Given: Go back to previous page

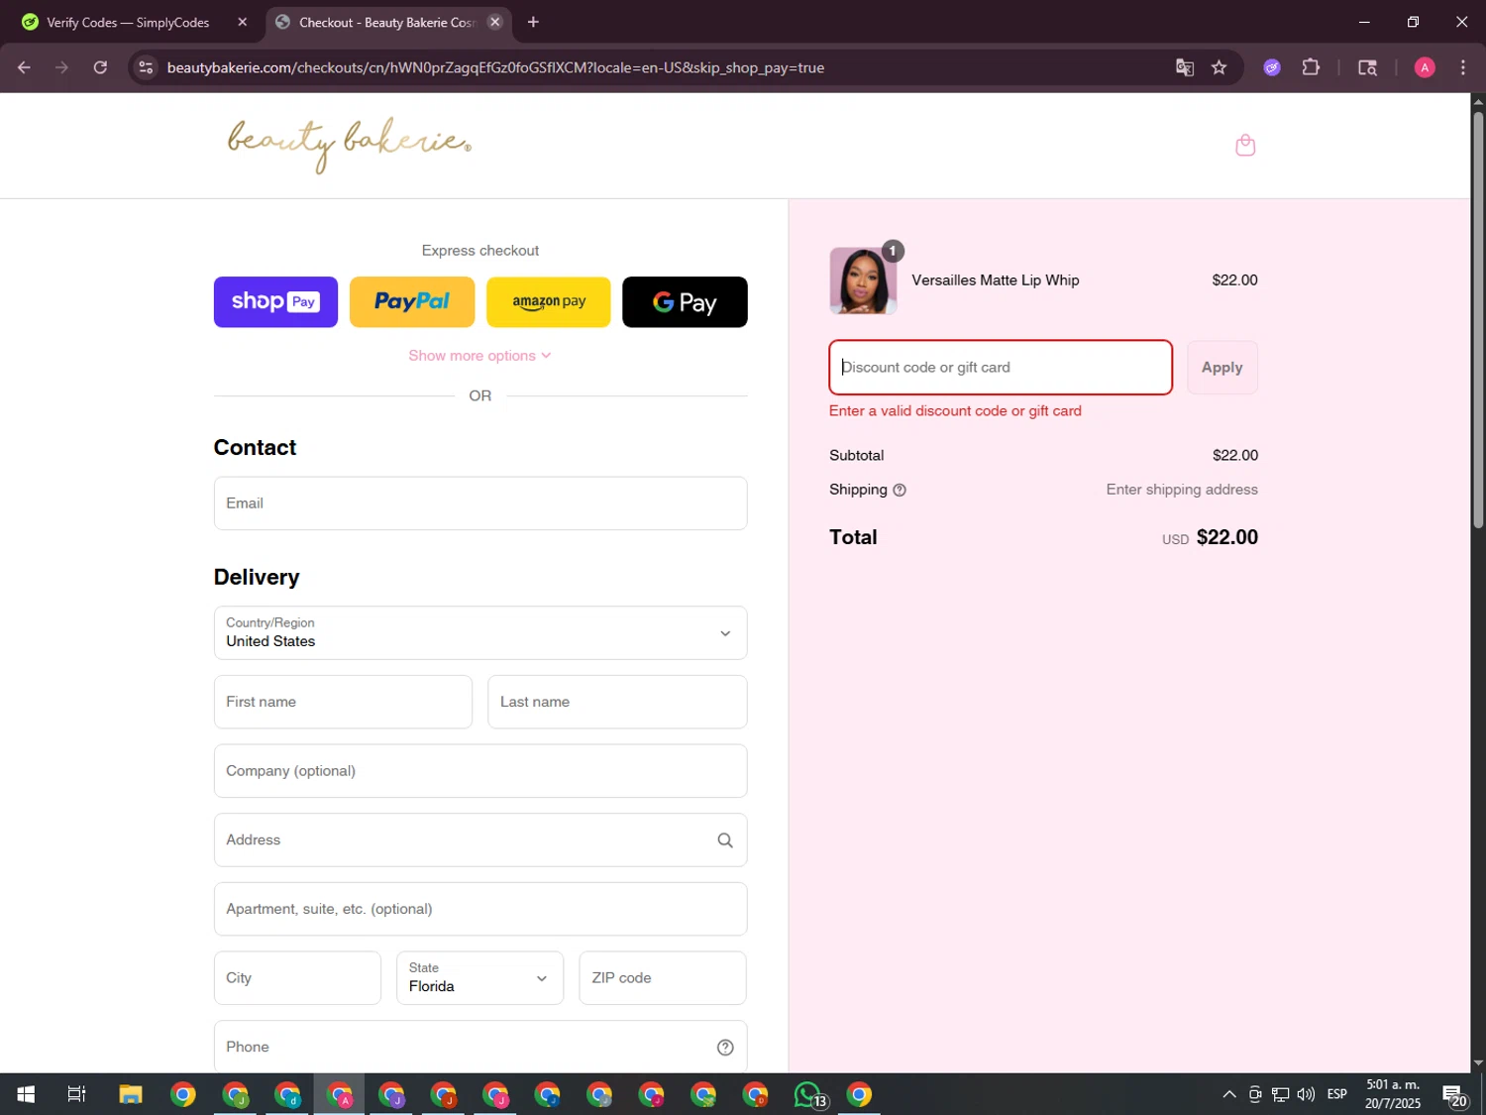Looking at the screenshot, I should (x=24, y=67).
